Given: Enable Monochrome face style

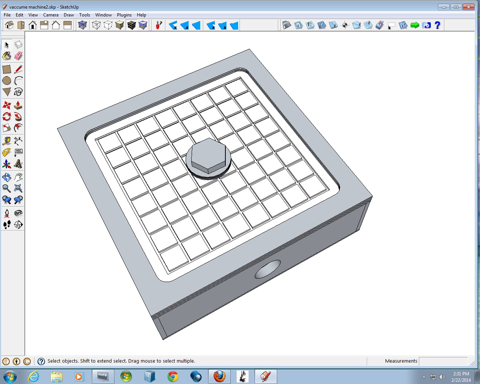Looking at the screenshot, I should (143, 25).
